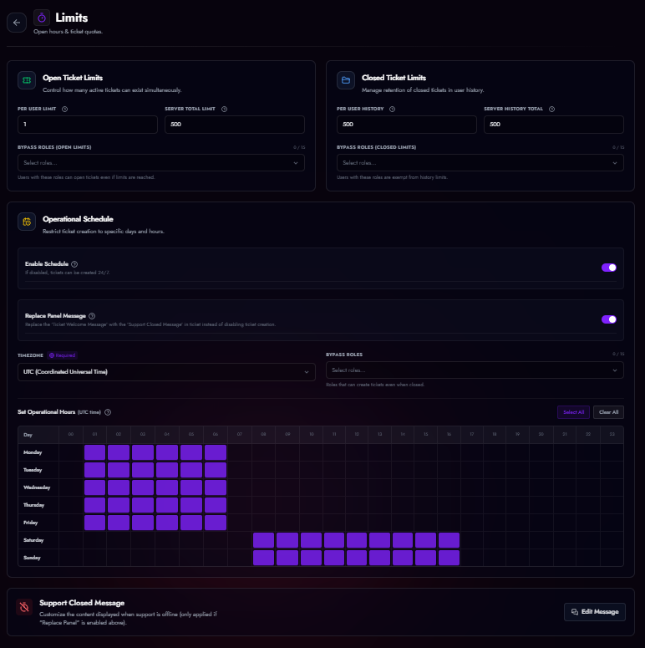
Task: Toggle Thursday hour 05 cell
Action: (191, 505)
